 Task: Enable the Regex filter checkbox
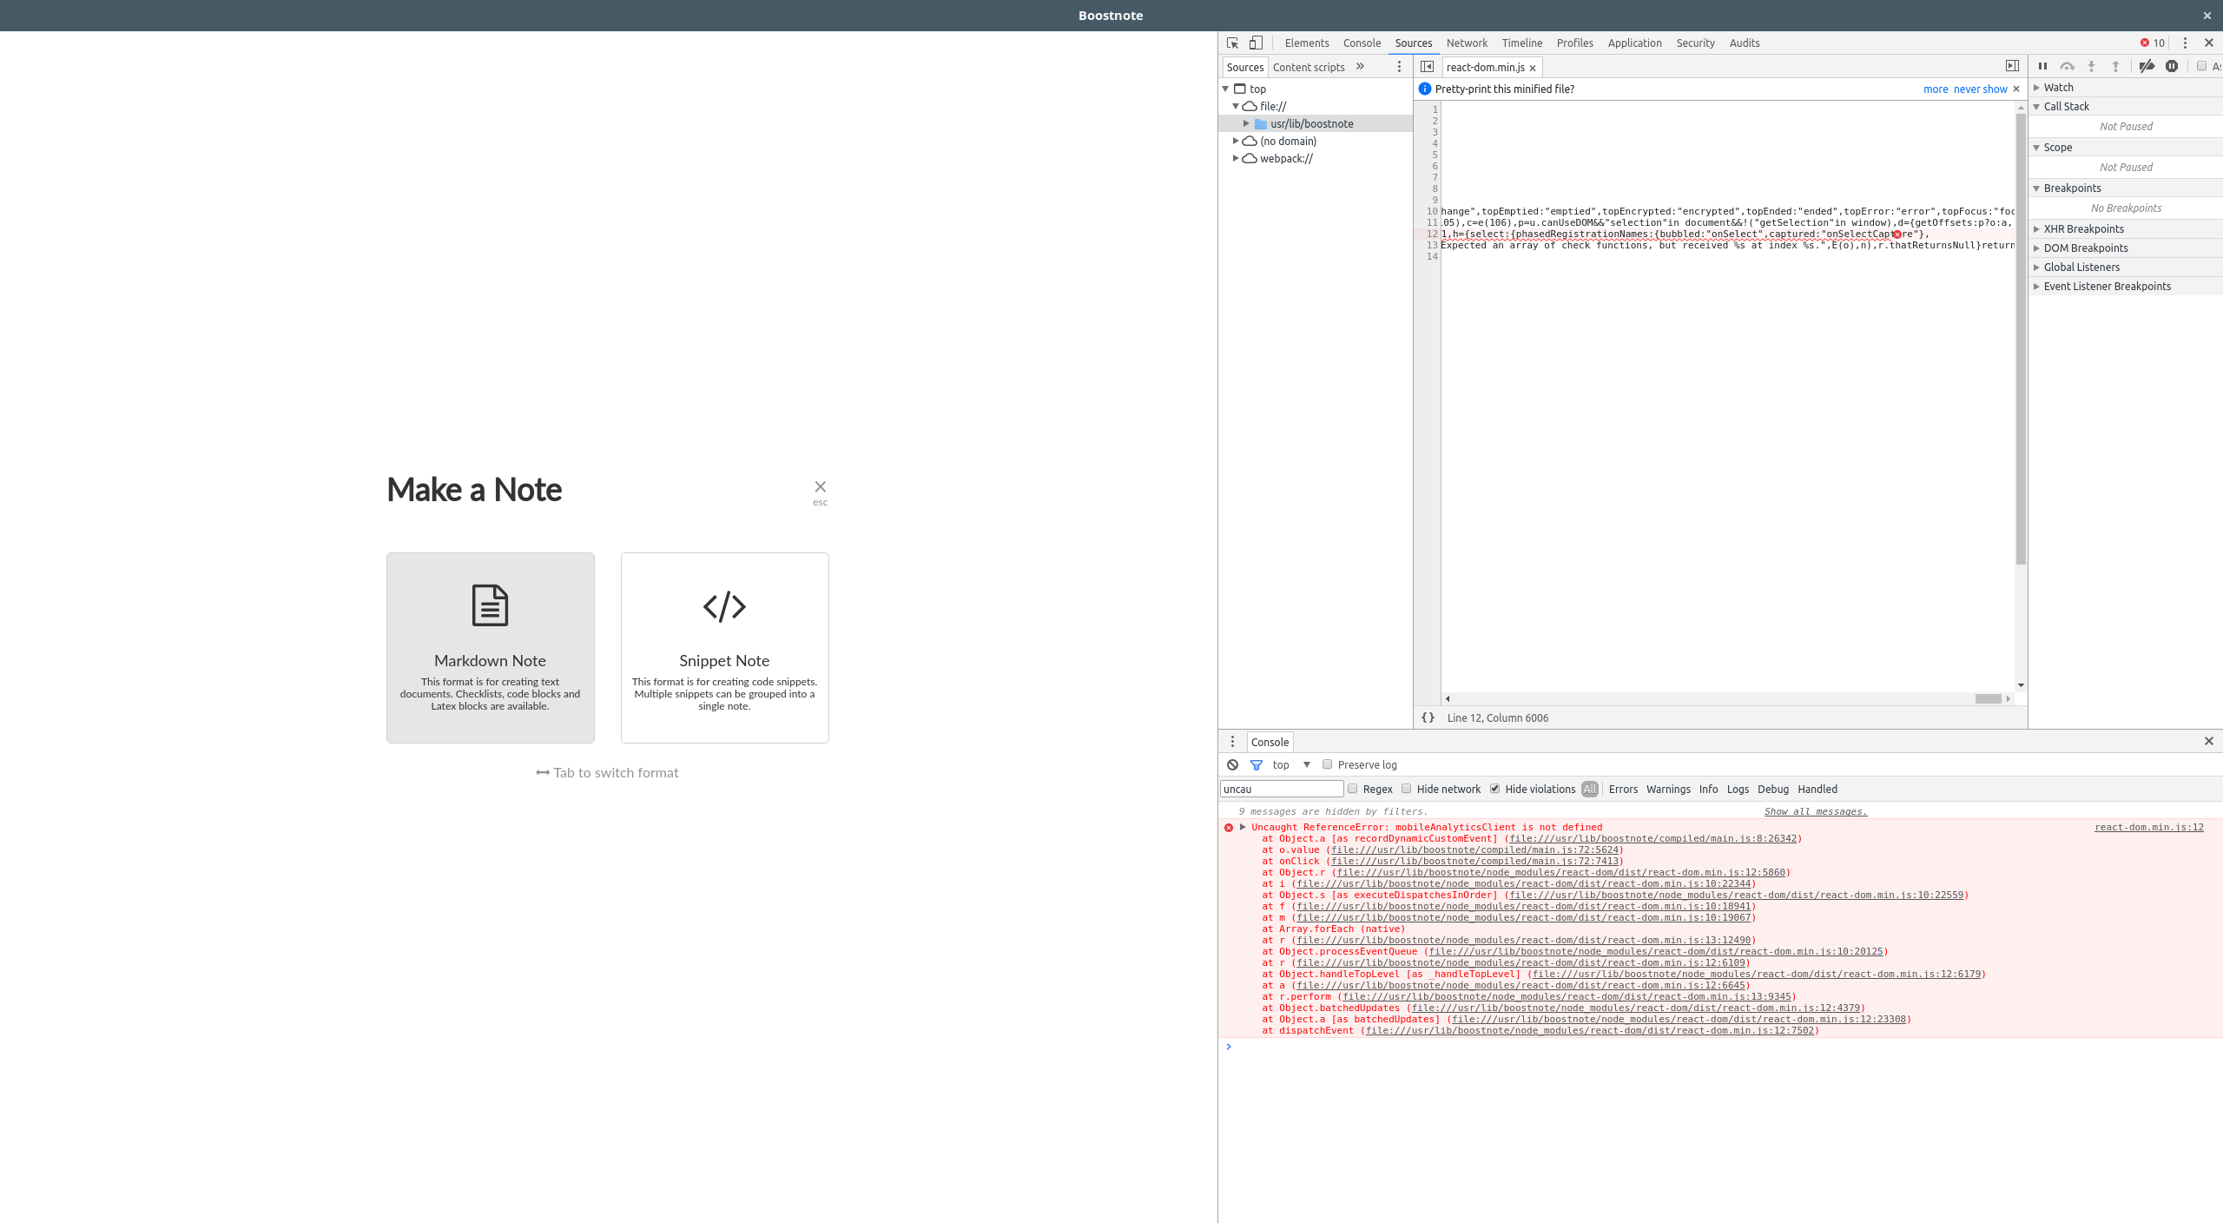1353,789
